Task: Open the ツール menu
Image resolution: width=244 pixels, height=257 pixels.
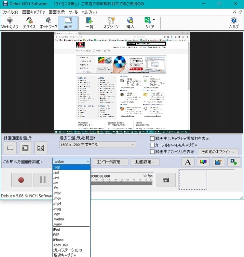Action: coord(73,12)
